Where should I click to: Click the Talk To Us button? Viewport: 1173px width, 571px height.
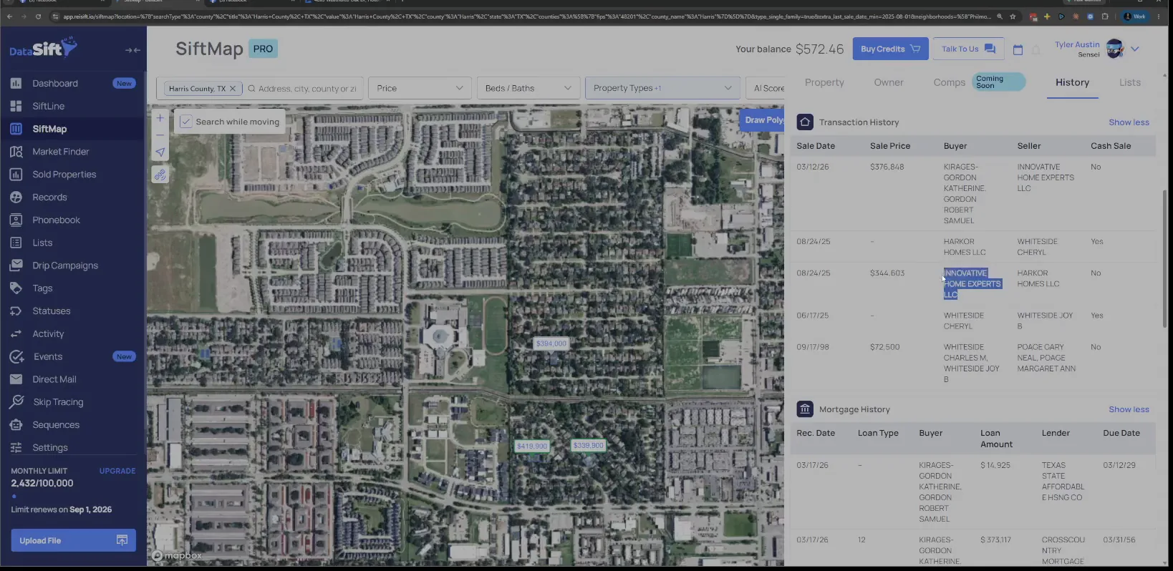pyautogui.click(x=968, y=49)
